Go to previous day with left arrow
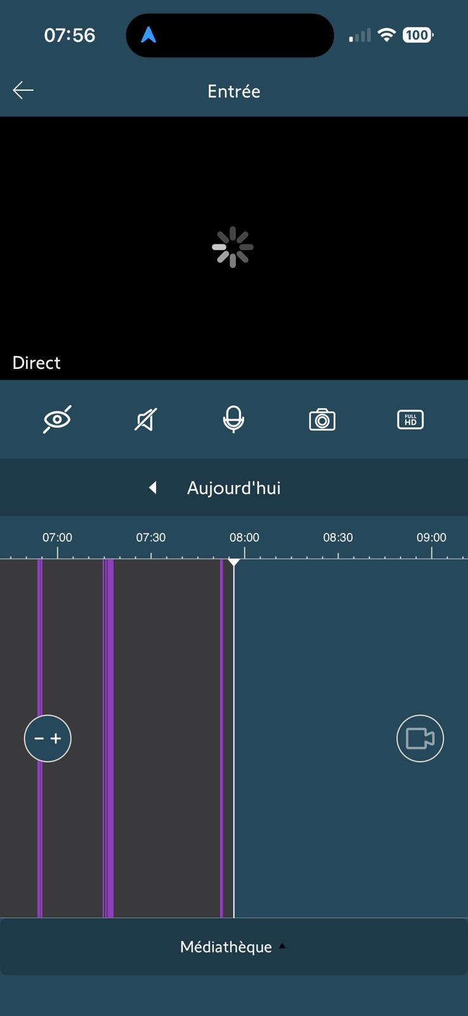The height and width of the screenshot is (1016, 468). point(153,488)
